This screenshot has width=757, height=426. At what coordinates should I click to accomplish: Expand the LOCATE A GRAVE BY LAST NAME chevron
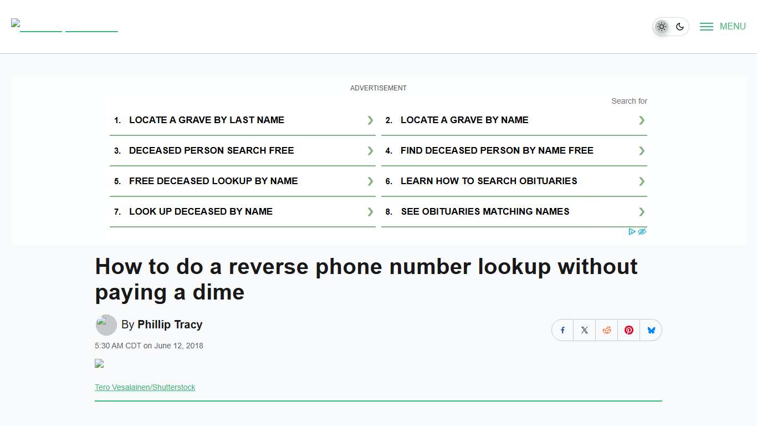(x=369, y=120)
